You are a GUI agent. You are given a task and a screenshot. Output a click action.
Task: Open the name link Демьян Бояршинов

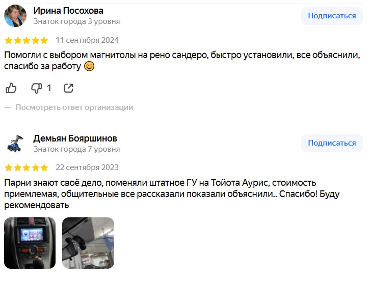(75, 138)
